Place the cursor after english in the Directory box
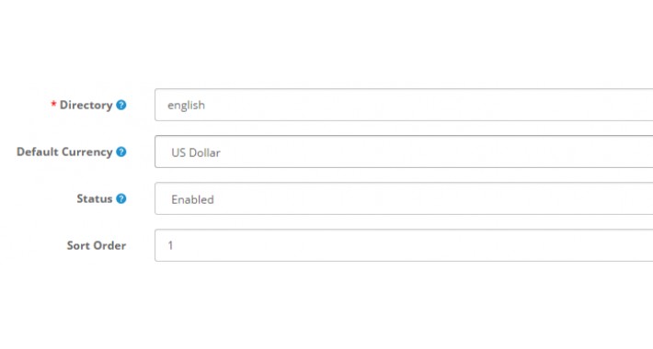The width and height of the screenshot is (653, 349). (x=207, y=106)
